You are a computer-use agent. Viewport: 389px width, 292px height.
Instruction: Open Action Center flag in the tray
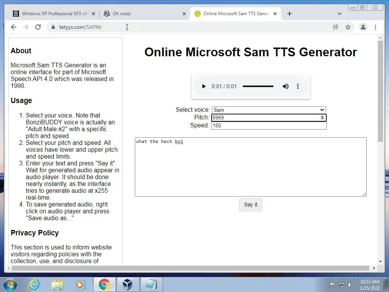pyautogui.click(x=332, y=284)
